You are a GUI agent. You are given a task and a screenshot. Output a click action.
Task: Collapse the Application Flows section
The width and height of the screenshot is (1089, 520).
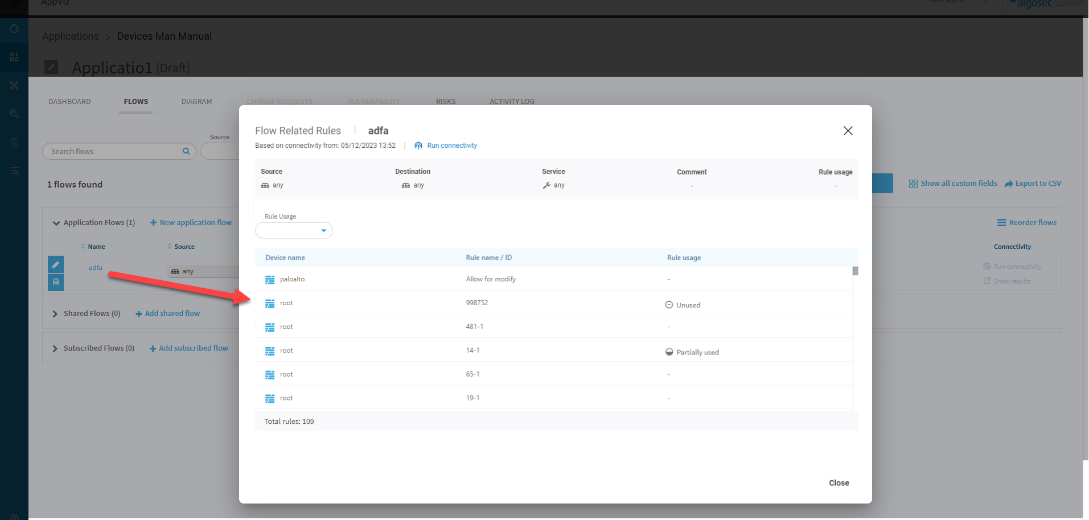pyautogui.click(x=56, y=223)
